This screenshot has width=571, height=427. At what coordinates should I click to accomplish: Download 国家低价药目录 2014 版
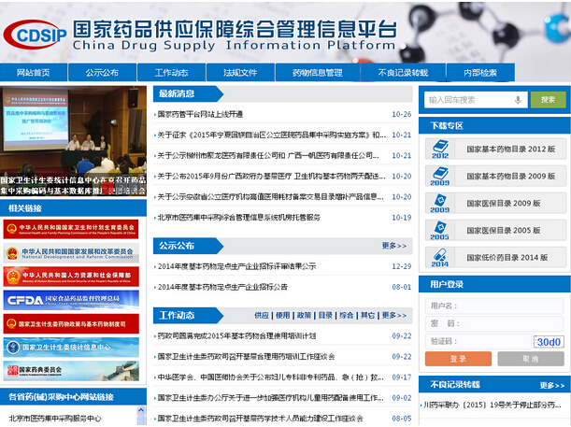507,258
